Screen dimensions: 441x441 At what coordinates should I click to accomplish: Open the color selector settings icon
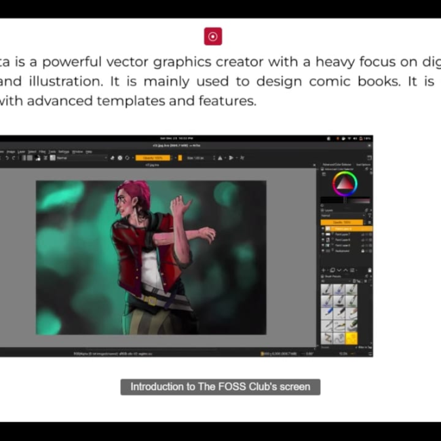324,174
